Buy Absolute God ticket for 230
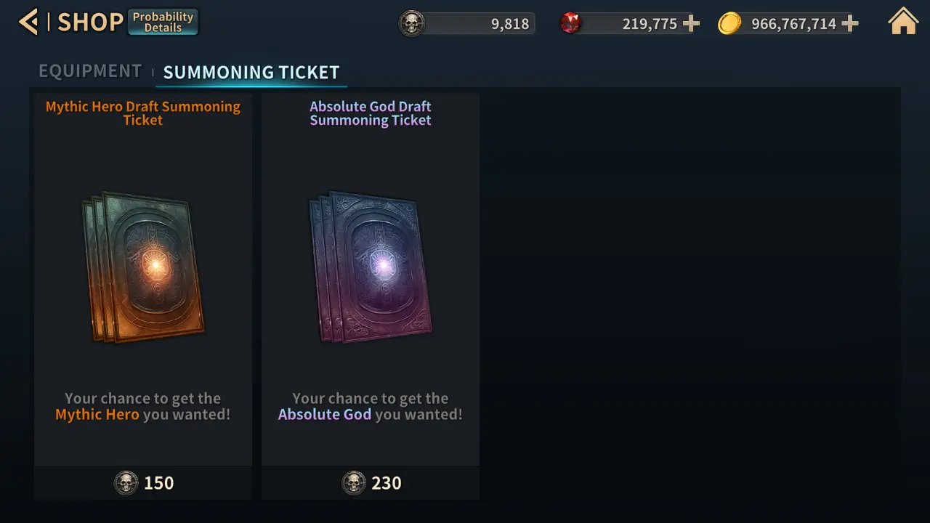Image resolution: width=930 pixels, height=523 pixels. click(371, 483)
